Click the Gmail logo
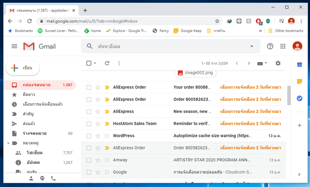Image resolution: width=310 pixels, height=187 pixels. pos(40,46)
